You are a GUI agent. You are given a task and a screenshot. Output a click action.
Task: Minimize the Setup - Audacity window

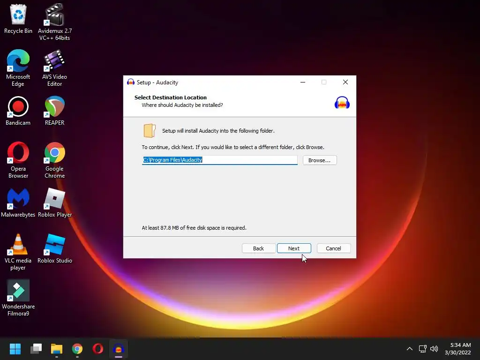point(303,82)
